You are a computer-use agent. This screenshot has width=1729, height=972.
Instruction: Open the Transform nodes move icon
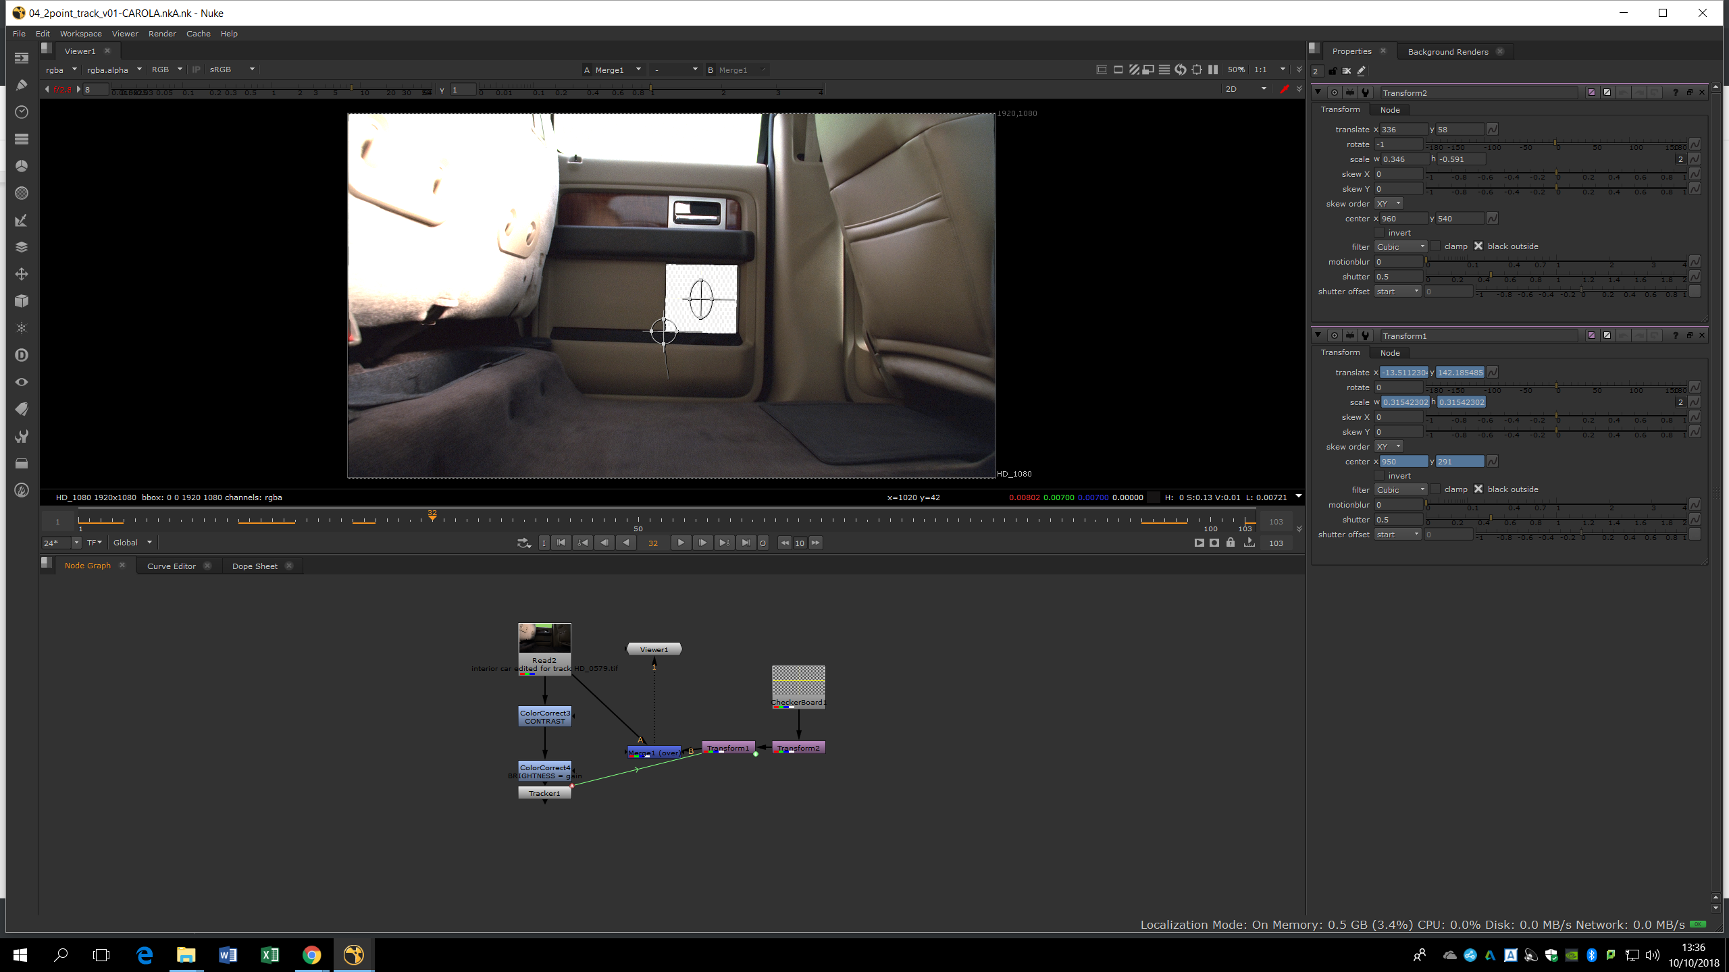click(x=22, y=274)
